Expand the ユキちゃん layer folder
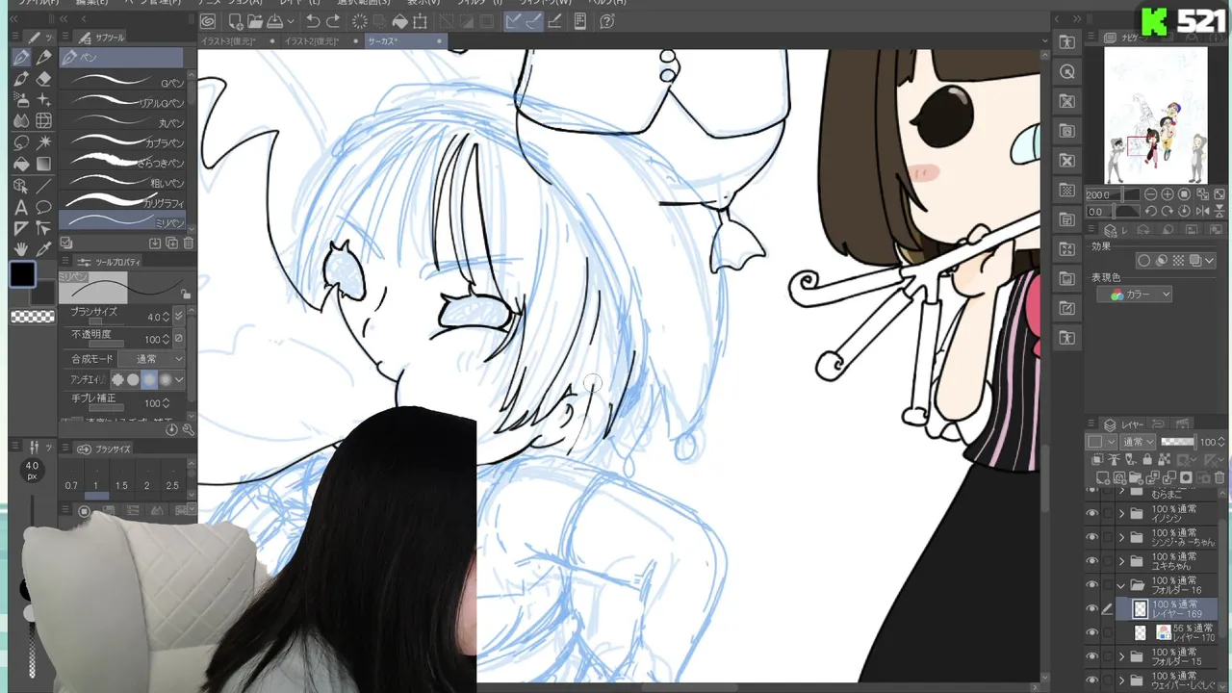The image size is (1232, 693). 1121,561
